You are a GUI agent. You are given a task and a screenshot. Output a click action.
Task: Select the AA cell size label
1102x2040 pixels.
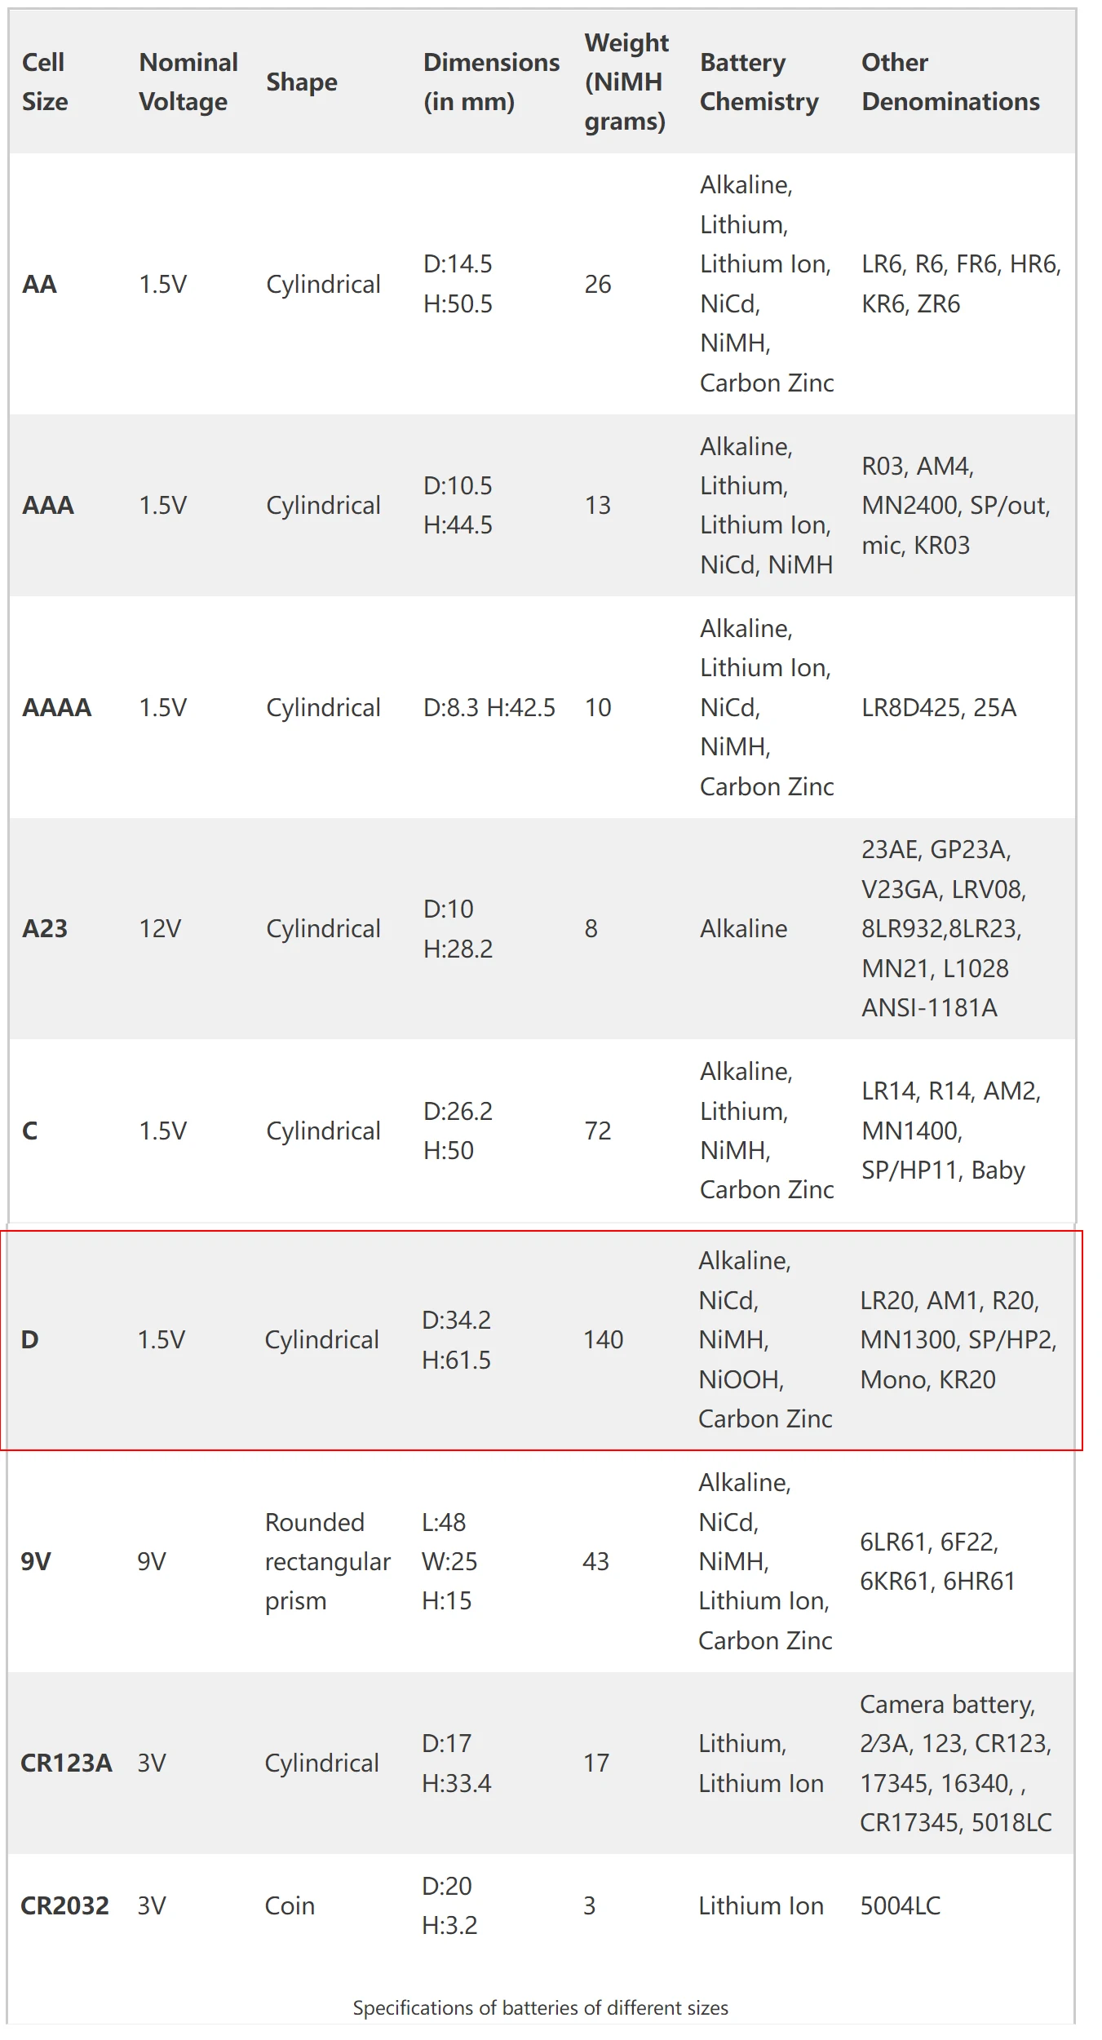[x=39, y=284]
